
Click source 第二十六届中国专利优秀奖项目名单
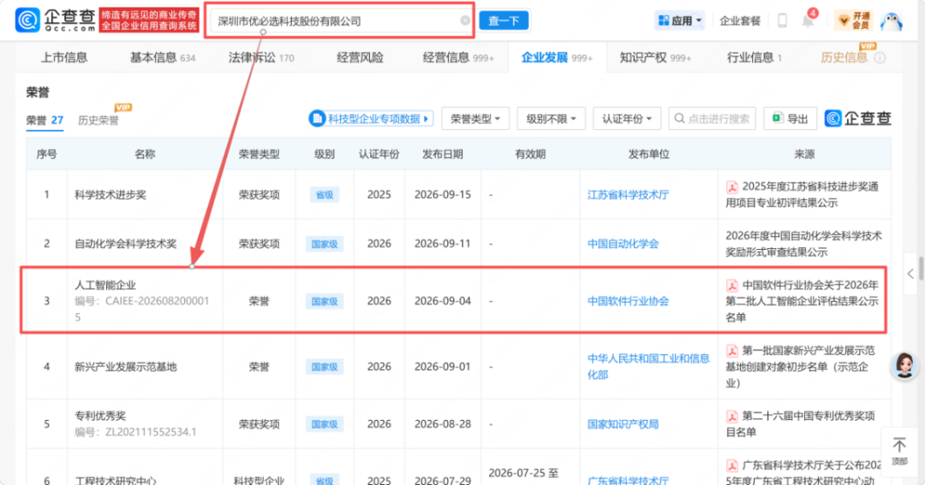click(x=801, y=424)
